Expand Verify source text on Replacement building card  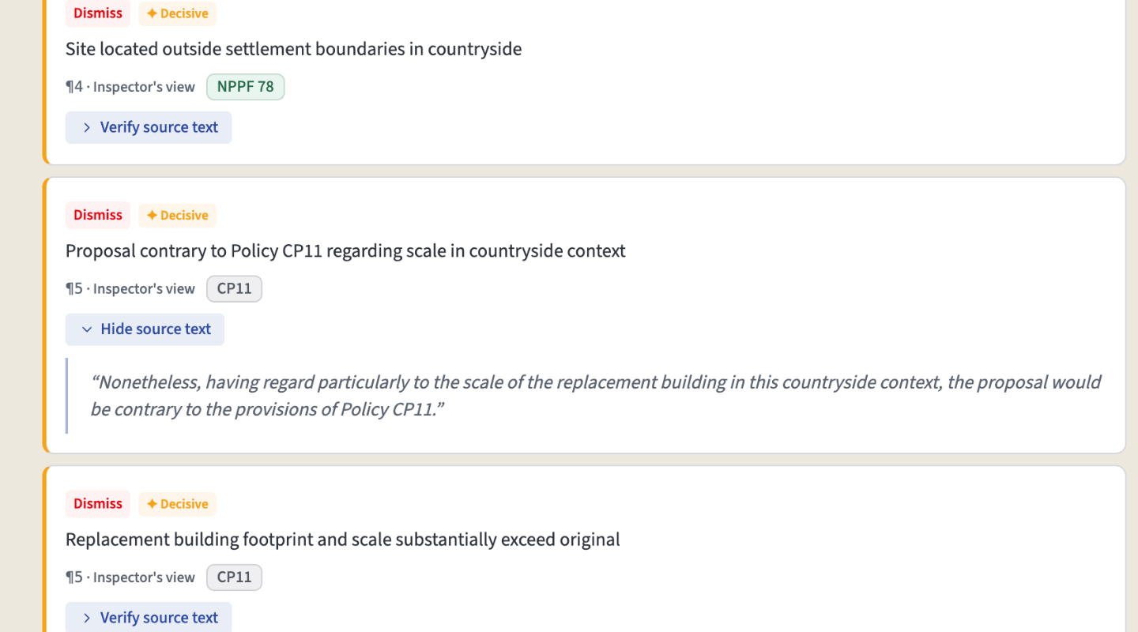click(149, 618)
